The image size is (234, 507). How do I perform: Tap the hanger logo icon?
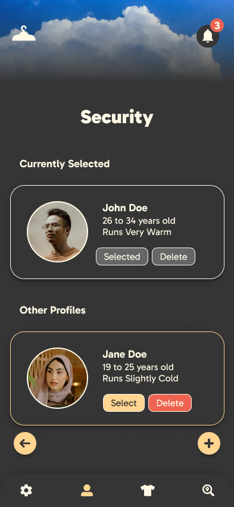pos(24,34)
